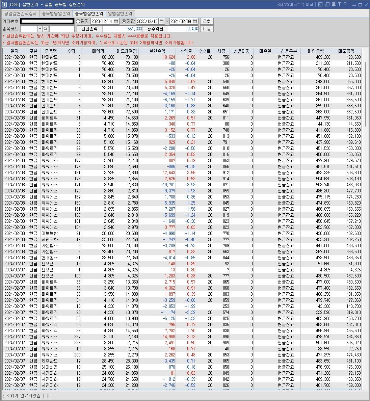Screen dimensions: 370x401
Task: Click the 수량 column header
Action: click(x=71, y=51)
